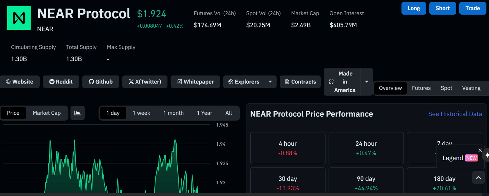The height and width of the screenshot is (196, 489).
Task: Open the Contracts list button
Action: (x=300, y=82)
